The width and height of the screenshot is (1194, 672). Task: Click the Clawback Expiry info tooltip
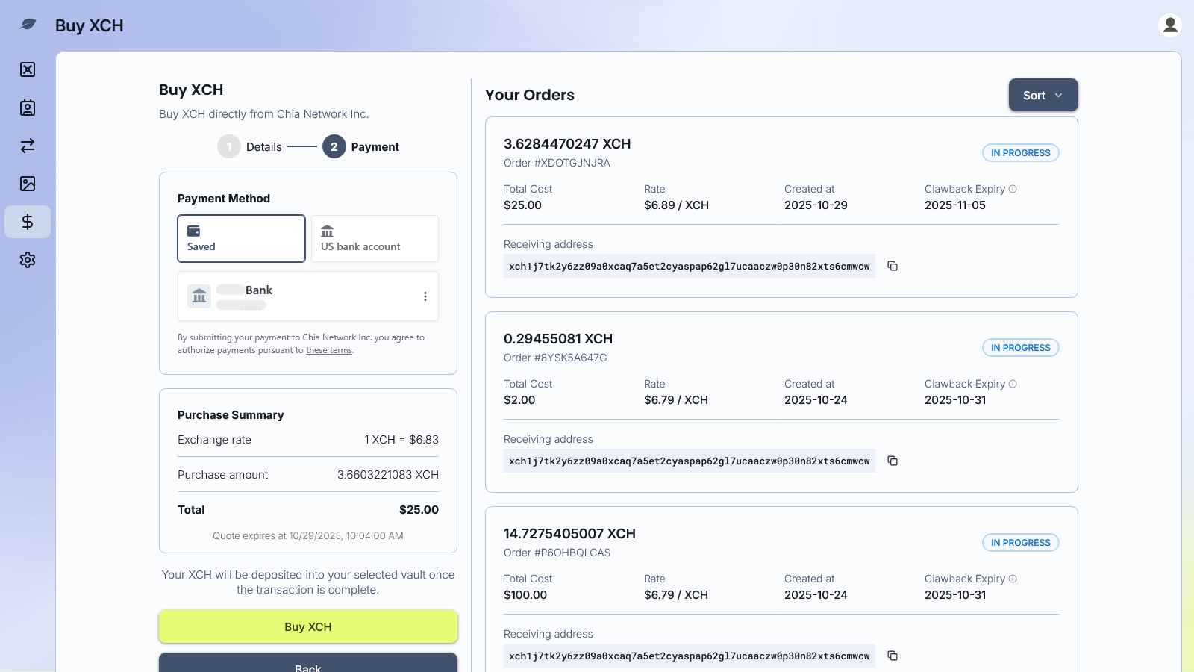[x=1013, y=189]
